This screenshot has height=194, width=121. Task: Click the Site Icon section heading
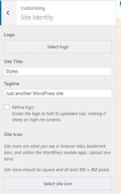(x=13, y=134)
